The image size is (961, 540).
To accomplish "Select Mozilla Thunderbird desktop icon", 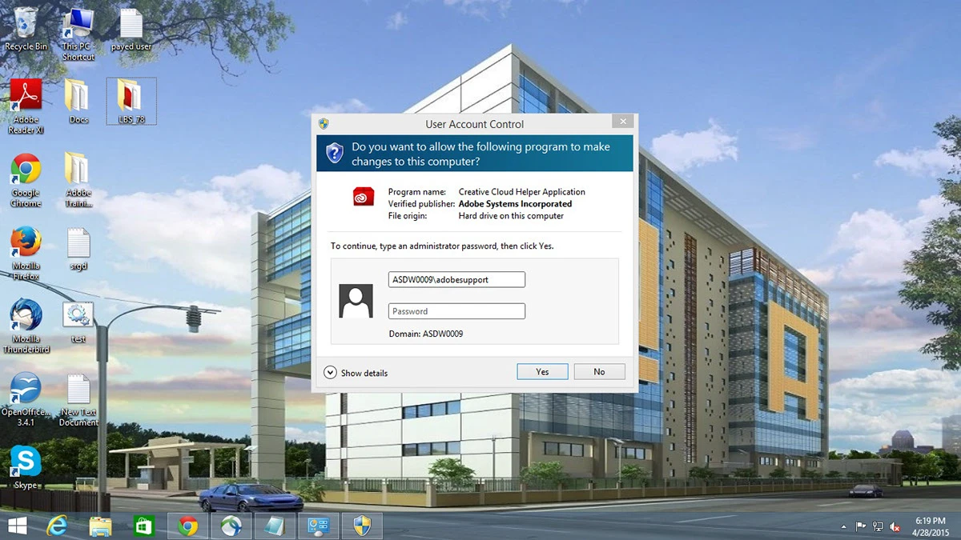I will tap(26, 318).
